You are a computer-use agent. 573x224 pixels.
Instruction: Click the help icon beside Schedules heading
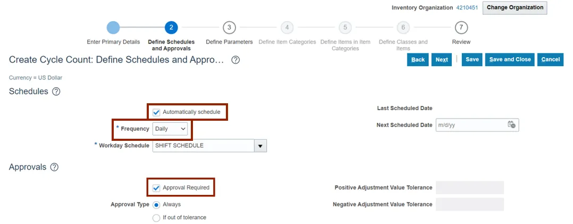(56, 92)
